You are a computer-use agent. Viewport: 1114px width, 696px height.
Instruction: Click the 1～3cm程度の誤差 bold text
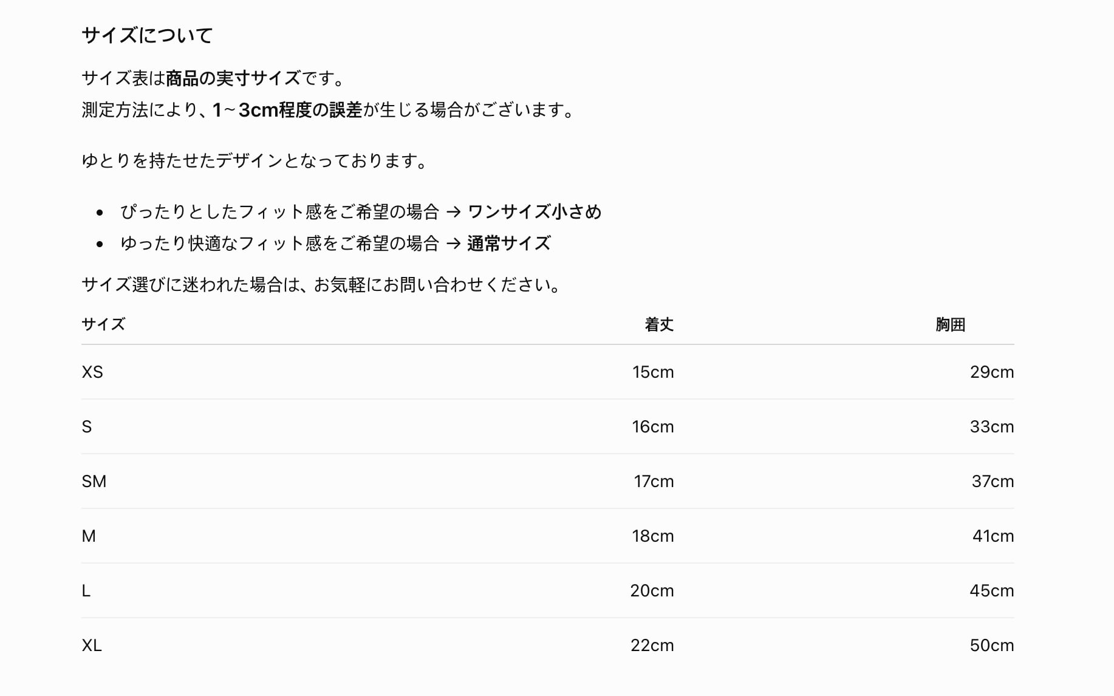point(287,110)
